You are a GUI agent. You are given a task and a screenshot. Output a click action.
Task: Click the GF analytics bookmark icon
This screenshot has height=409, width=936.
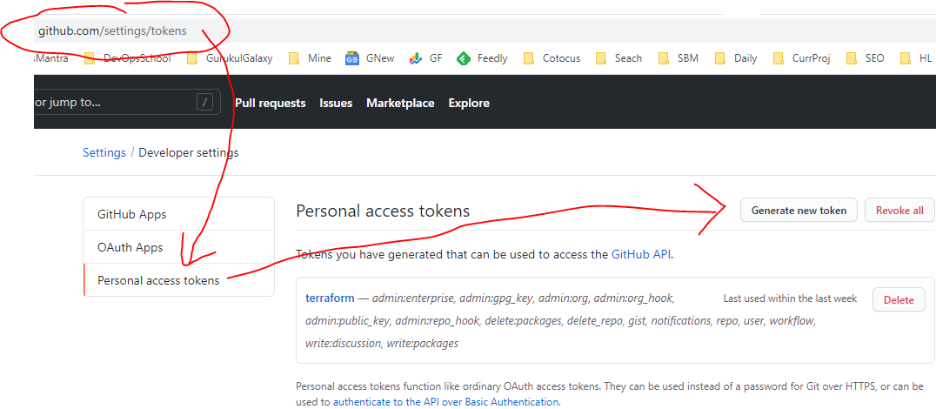coord(417,58)
